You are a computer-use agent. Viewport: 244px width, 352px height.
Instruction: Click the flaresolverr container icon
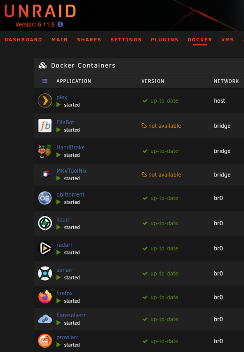(45, 319)
